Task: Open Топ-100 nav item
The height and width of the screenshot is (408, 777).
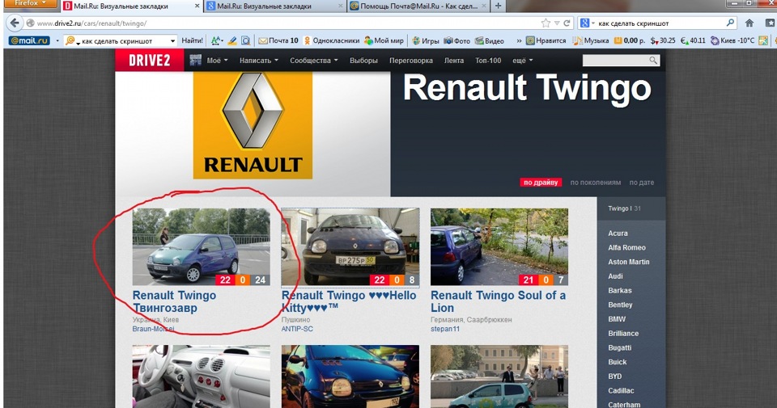Action: pyautogui.click(x=488, y=61)
